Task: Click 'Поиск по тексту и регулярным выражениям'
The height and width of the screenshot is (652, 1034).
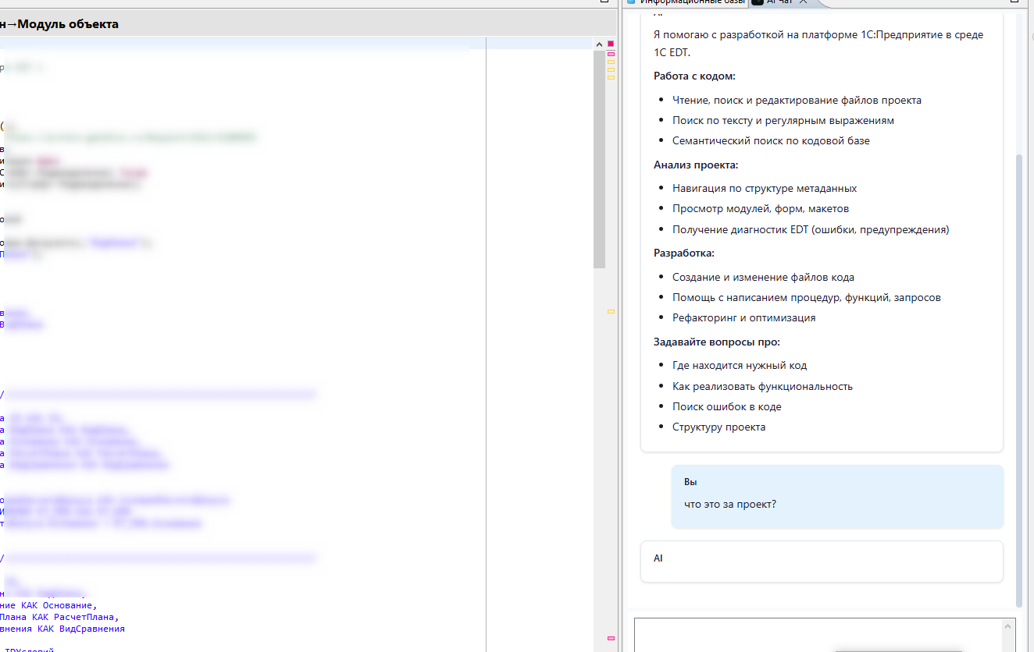Action: tap(783, 121)
